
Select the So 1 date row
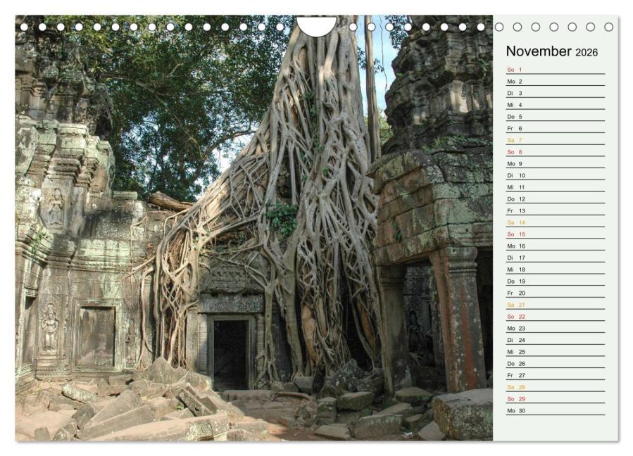(556, 70)
